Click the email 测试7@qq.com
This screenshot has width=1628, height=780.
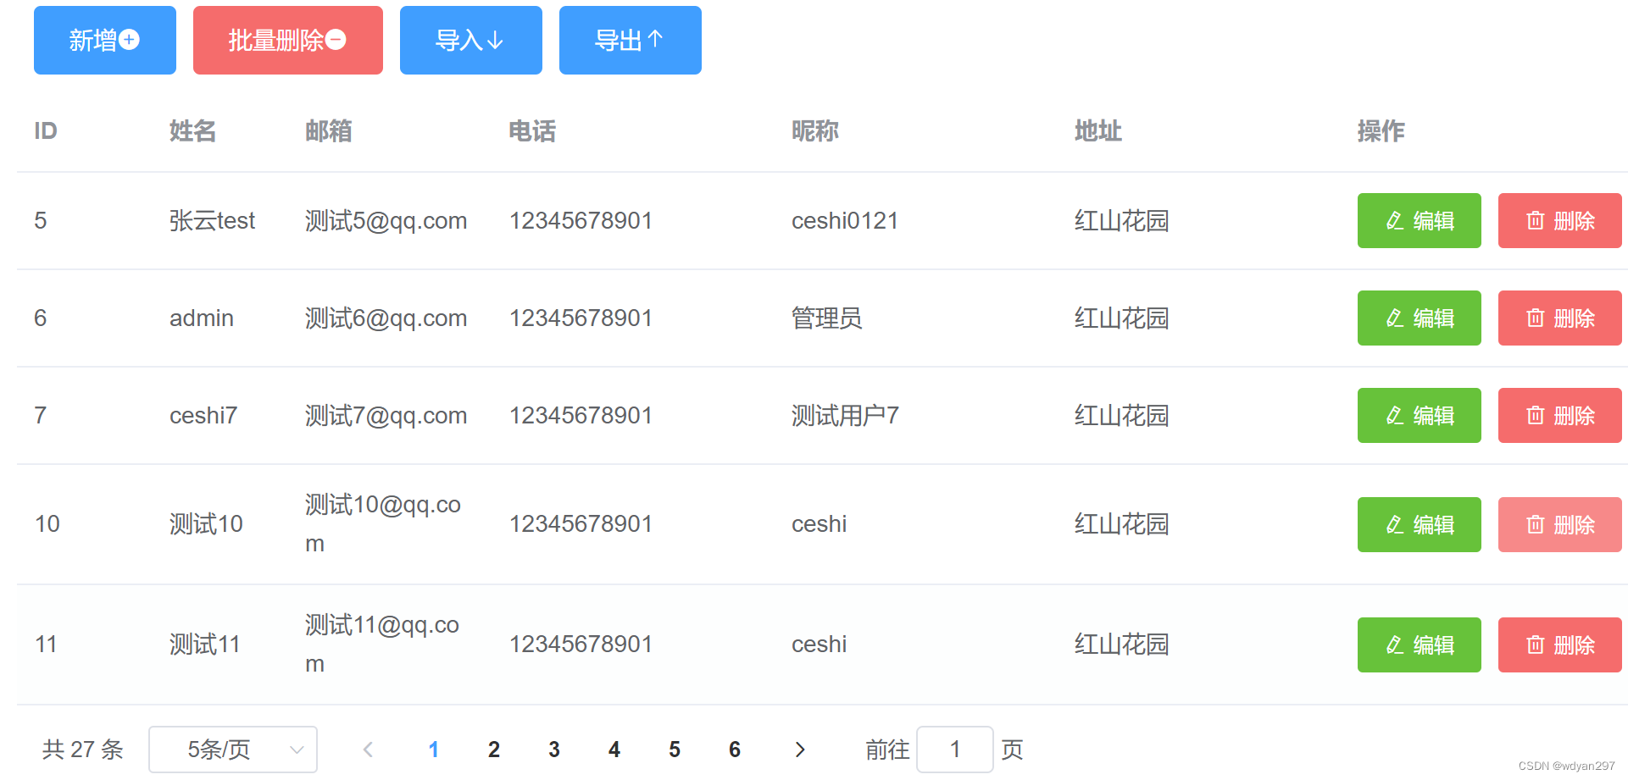click(x=386, y=416)
